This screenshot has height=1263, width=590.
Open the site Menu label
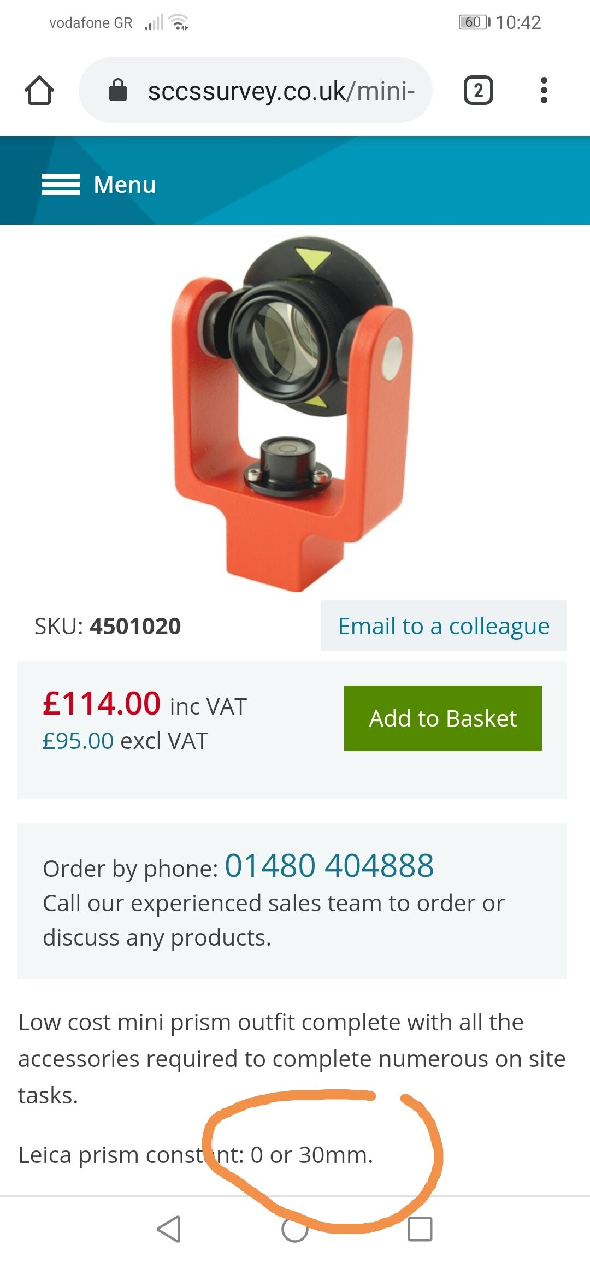coord(125,185)
